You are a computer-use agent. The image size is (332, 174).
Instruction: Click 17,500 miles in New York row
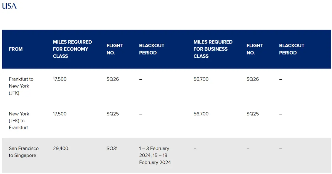click(60, 114)
